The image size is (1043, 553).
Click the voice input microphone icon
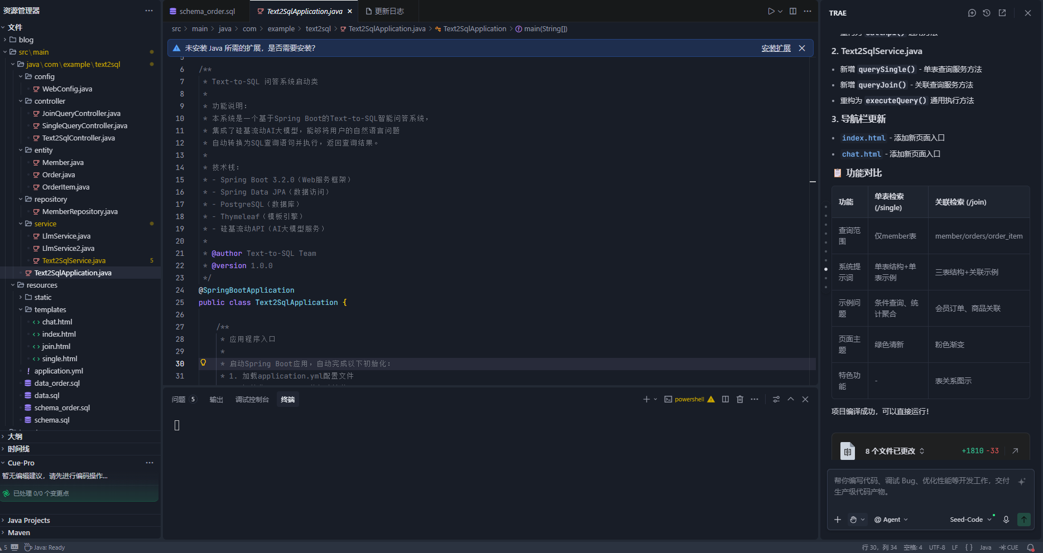(x=1006, y=520)
